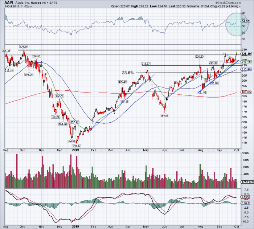Click the circled RSI highlight area
This screenshot has width=254, height=229.
point(237,24)
